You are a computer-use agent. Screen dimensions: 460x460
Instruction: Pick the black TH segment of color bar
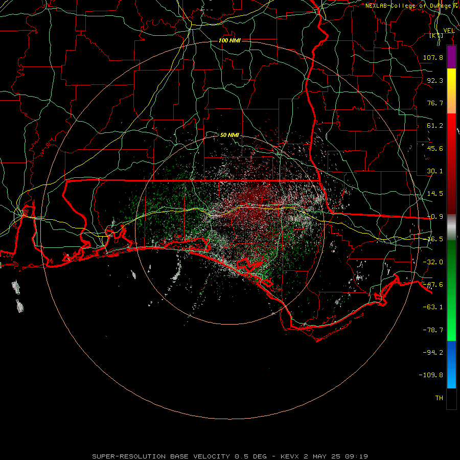(x=451, y=398)
